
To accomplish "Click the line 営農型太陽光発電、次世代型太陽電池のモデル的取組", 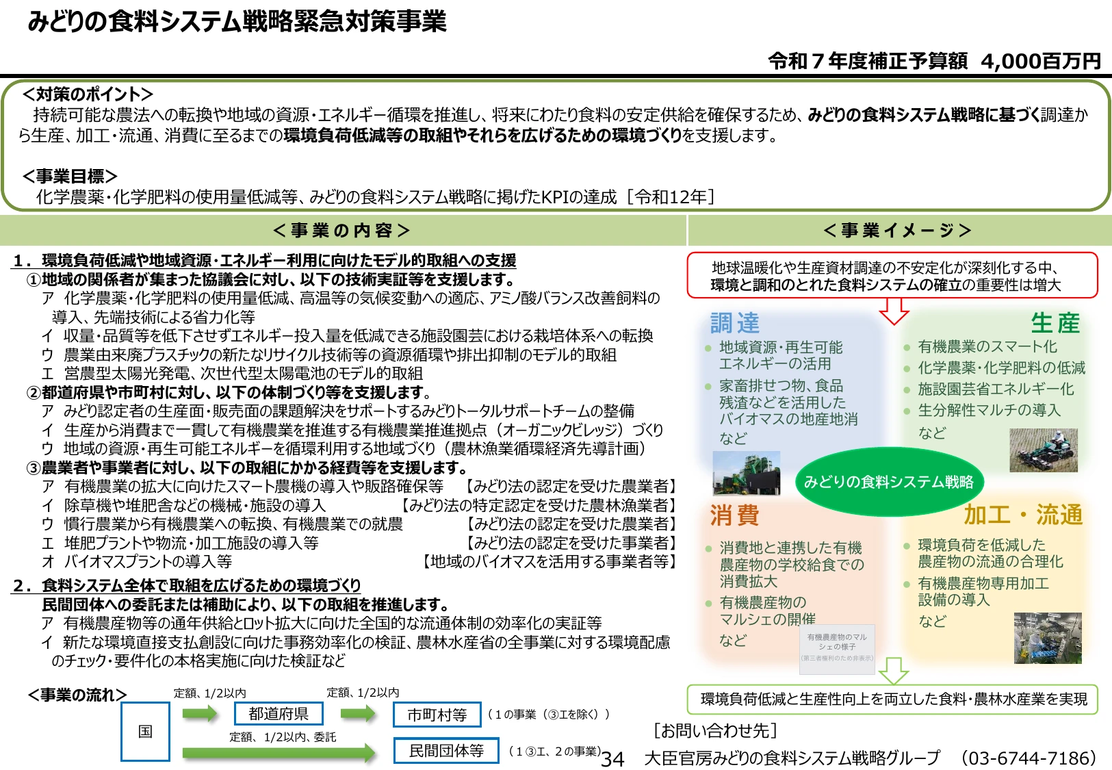I will tap(233, 374).
